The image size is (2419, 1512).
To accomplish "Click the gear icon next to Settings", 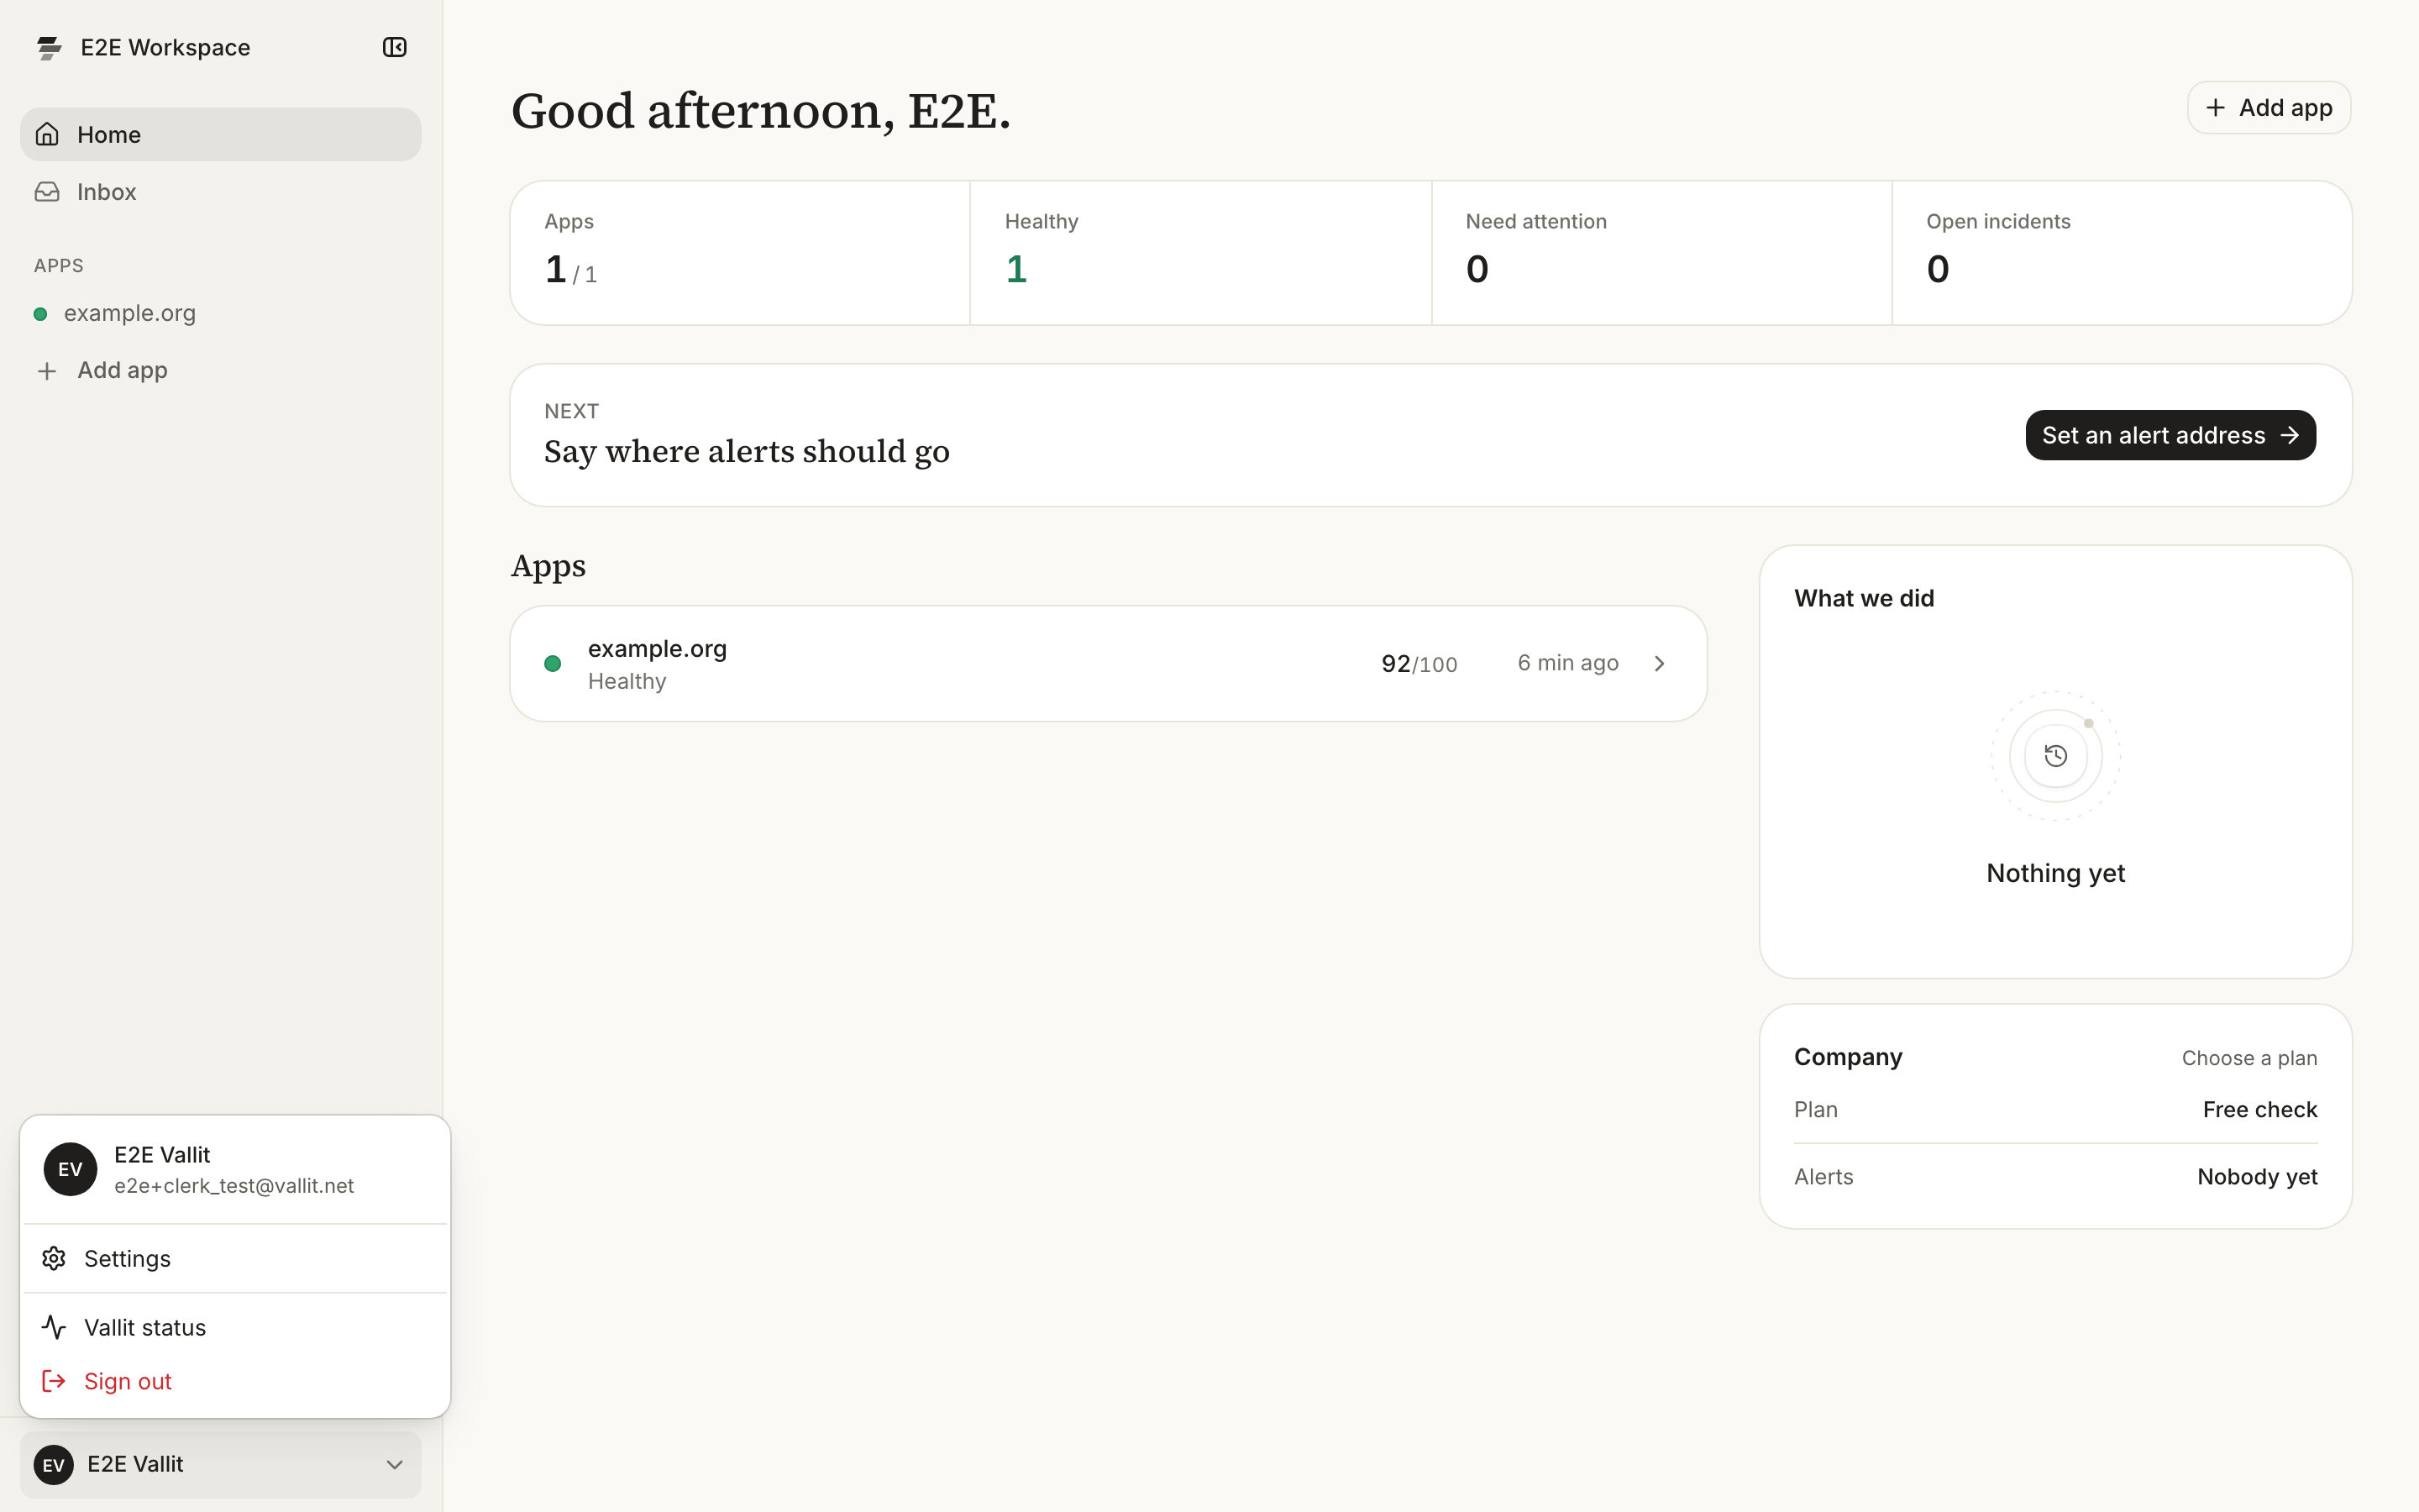I will coord(54,1258).
